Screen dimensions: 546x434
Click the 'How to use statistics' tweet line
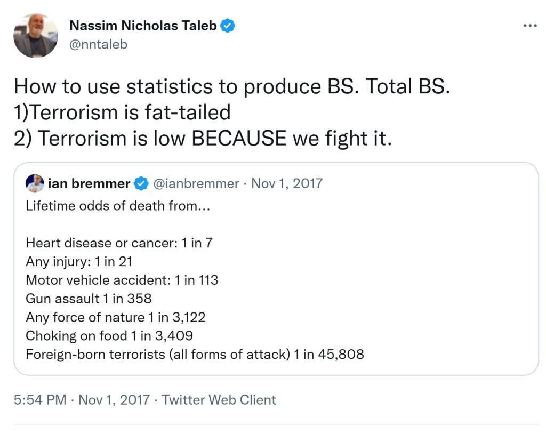point(232,86)
